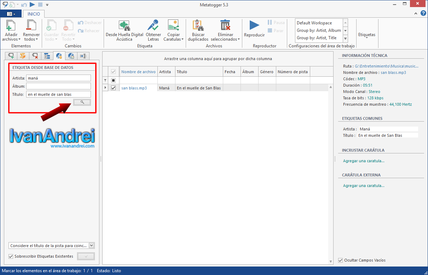
Task: Open the tag from database panel tab
Action: [x=59, y=55]
